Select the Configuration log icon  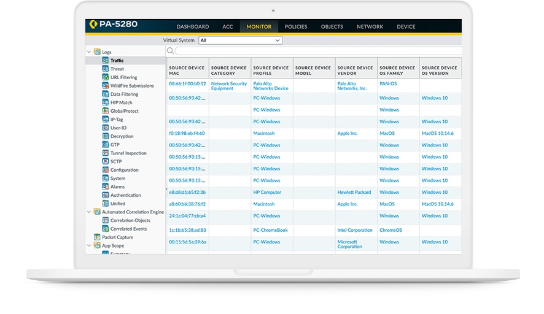(106, 169)
